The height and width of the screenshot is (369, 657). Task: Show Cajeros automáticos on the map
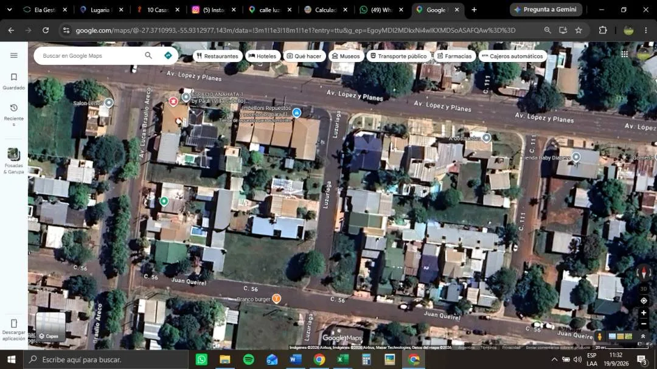click(512, 56)
